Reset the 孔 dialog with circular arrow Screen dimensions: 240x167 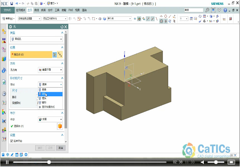[x=62, y=27]
